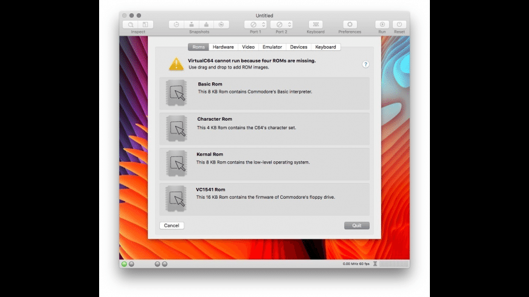Click the speed meter bar in status bar
529x297 pixels.
click(x=394, y=264)
